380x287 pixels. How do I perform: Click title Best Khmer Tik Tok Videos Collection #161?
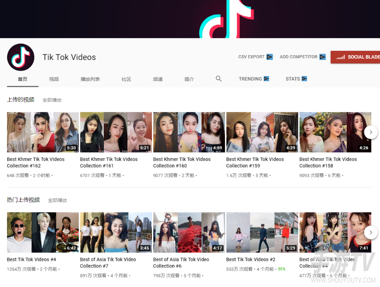coord(109,162)
